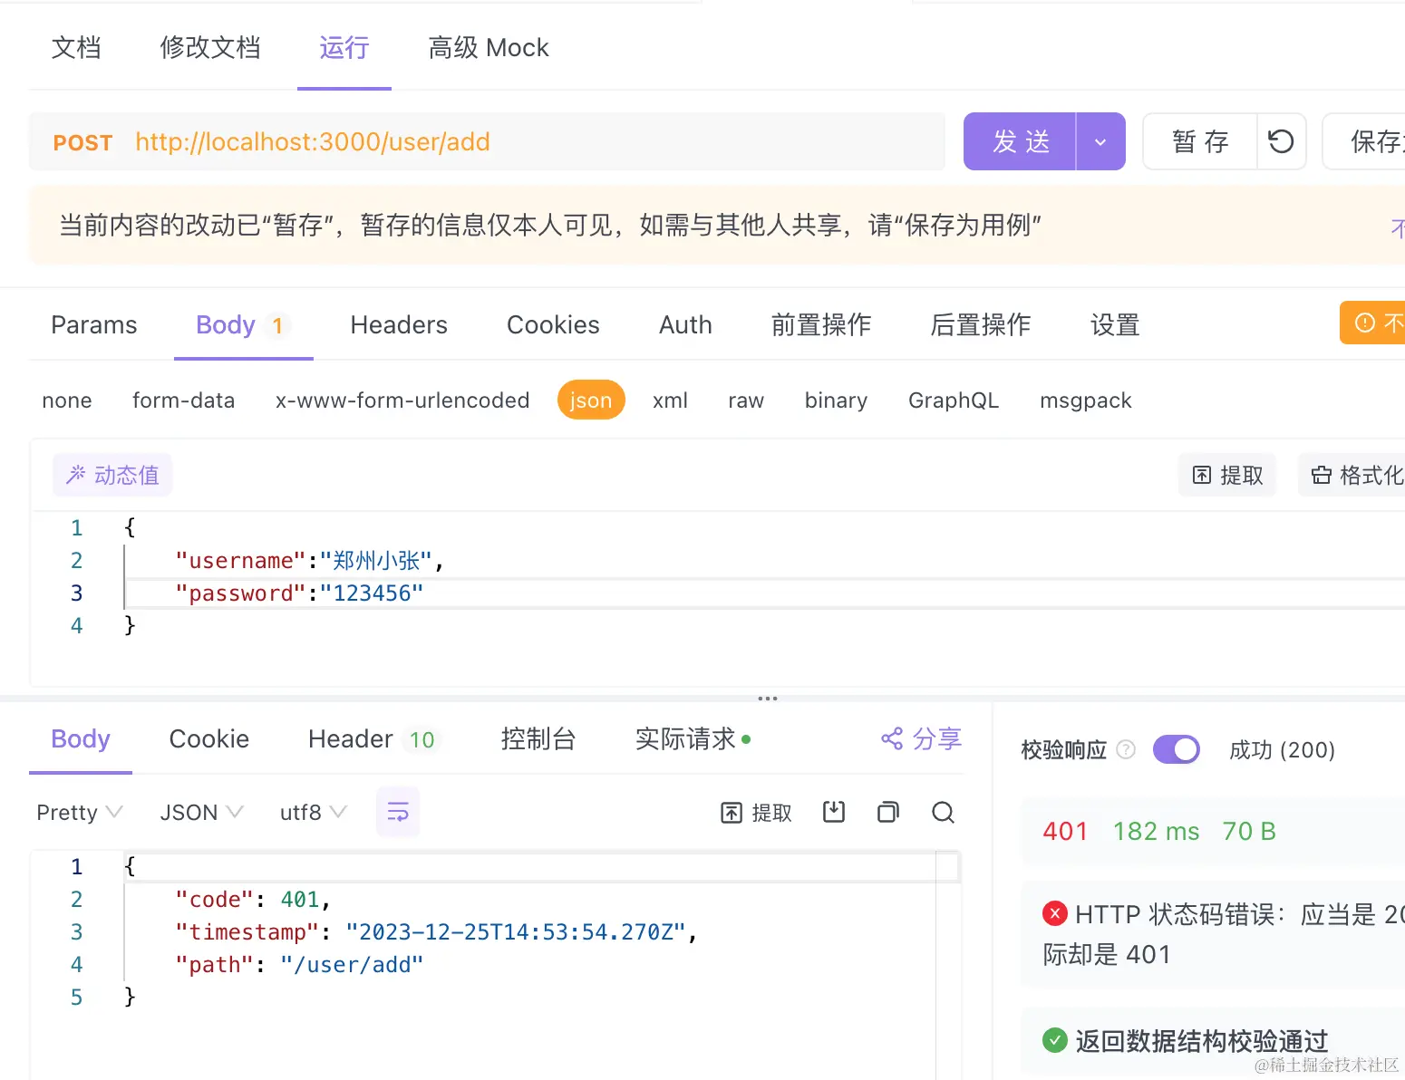Select x-www-form-urlencoded body type
The height and width of the screenshot is (1080, 1405).
402,400
